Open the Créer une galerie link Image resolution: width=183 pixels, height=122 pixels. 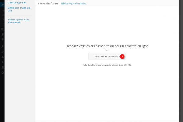(x=16, y=2)
